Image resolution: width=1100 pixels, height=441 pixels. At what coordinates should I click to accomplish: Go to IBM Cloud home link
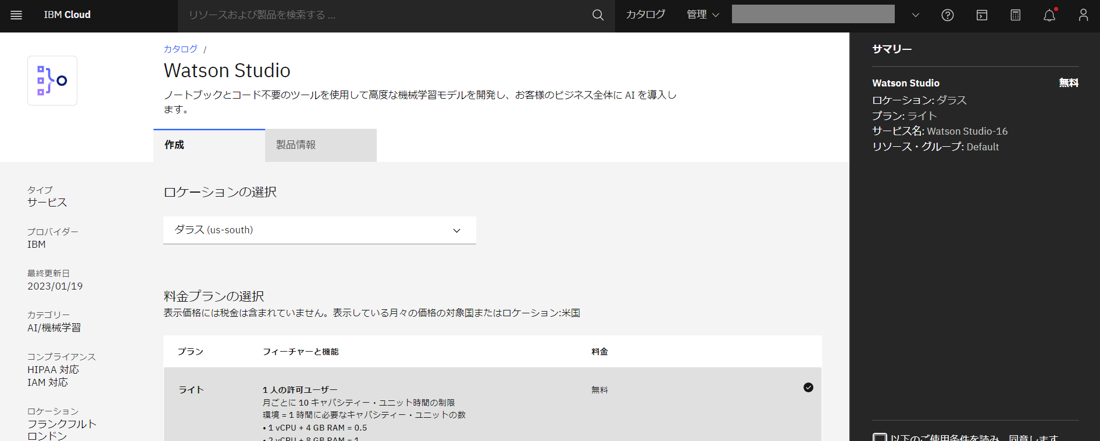click(67, 15)
